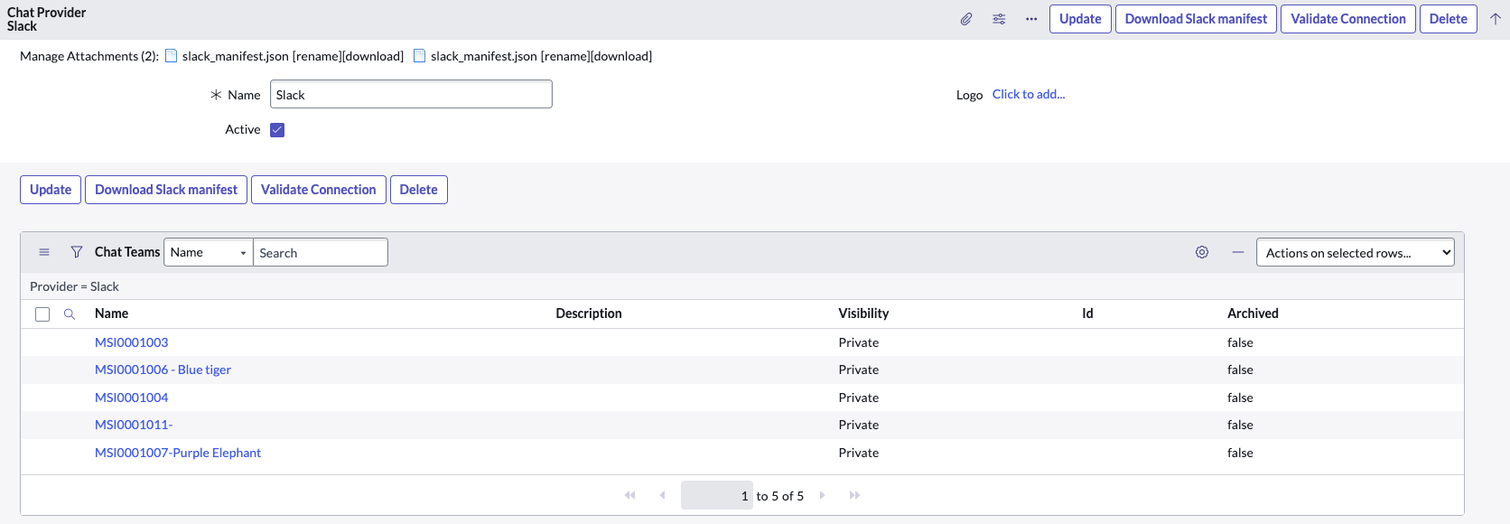
Task: Click the Chat Teams list title
Action: pyautogui.click(x=127, y=252)
